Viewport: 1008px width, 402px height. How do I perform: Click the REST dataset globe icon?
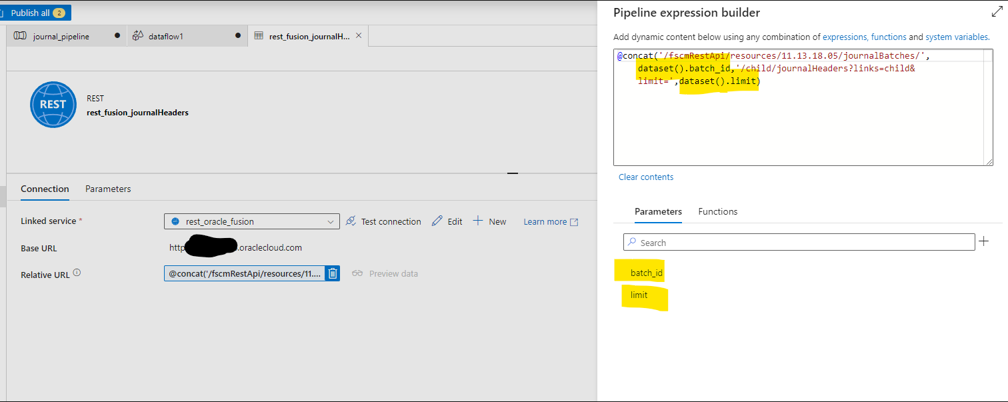pyautogui.click(x=53, y=104)
